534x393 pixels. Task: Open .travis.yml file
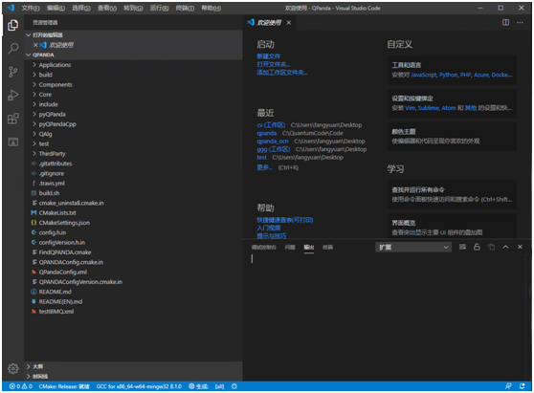click(52, 184)
